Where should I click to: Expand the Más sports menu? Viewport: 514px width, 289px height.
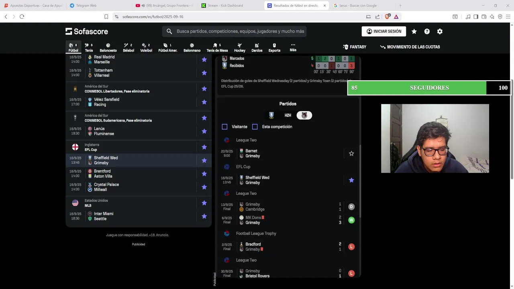(293, 47)
